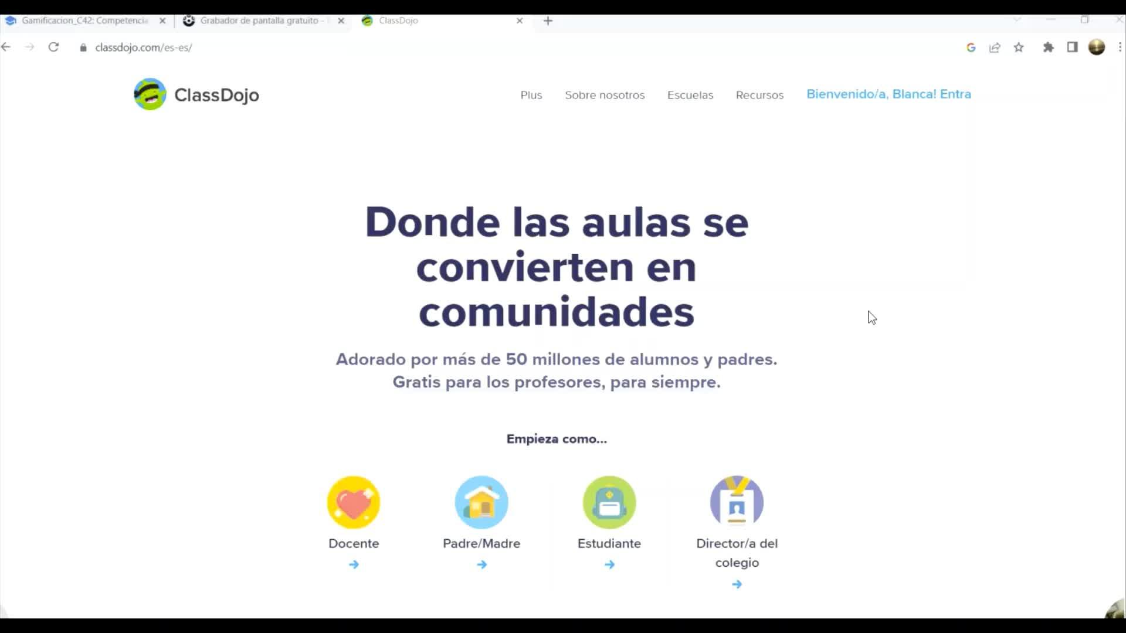Open the Recursos navigation menu
This screenshot has width=1126, height=633.
(x=759, y=95)
